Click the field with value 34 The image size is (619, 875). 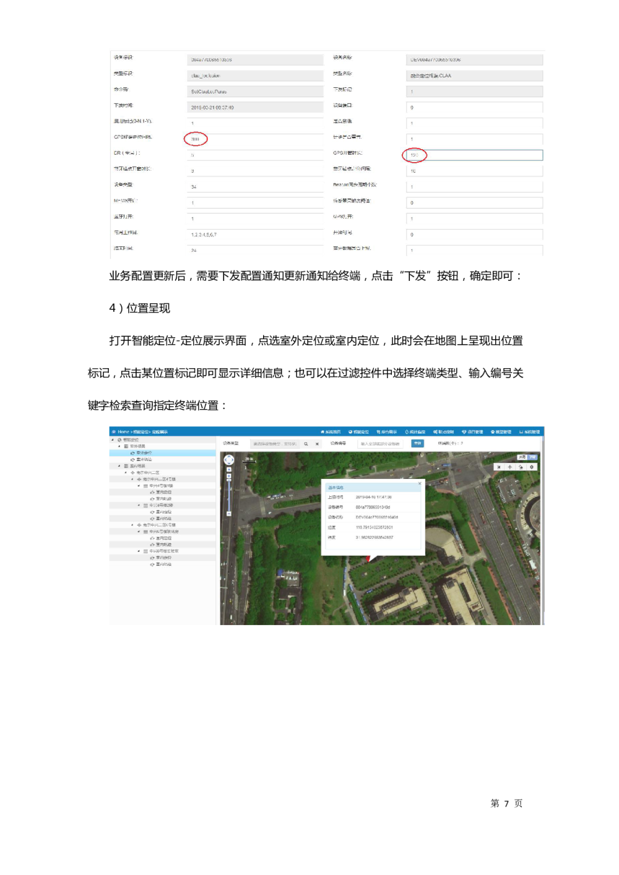[x=255, y=187]
